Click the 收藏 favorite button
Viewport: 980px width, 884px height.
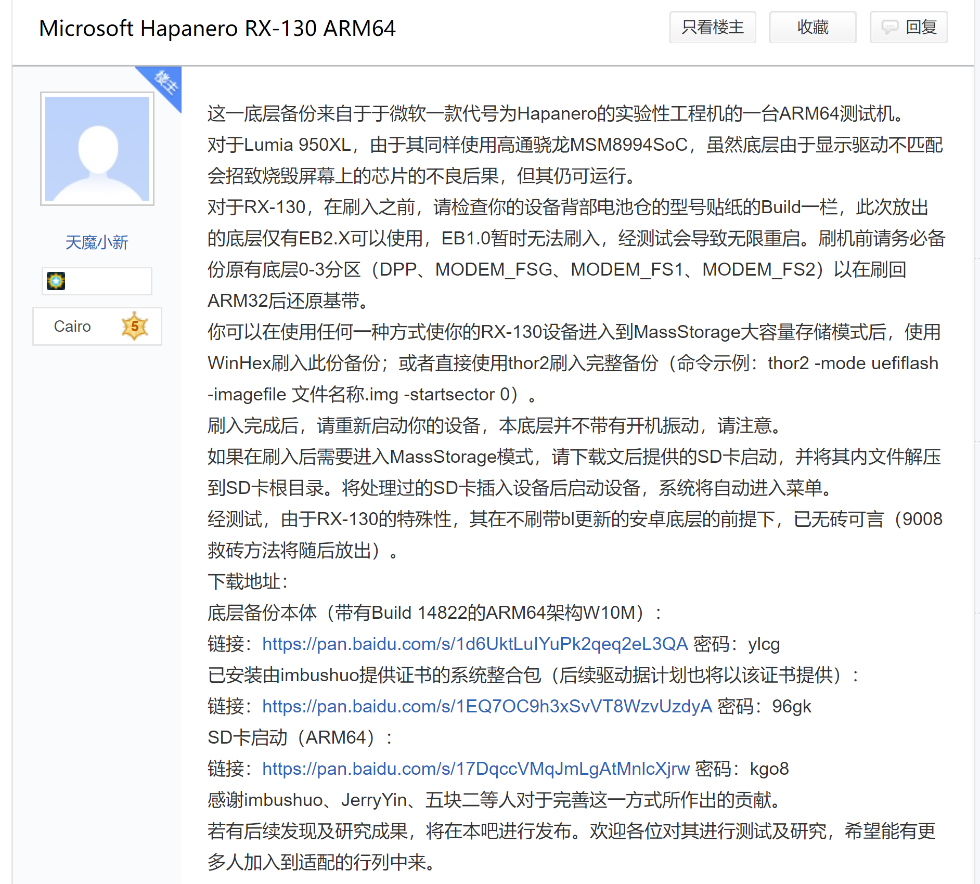pos(812,28)
